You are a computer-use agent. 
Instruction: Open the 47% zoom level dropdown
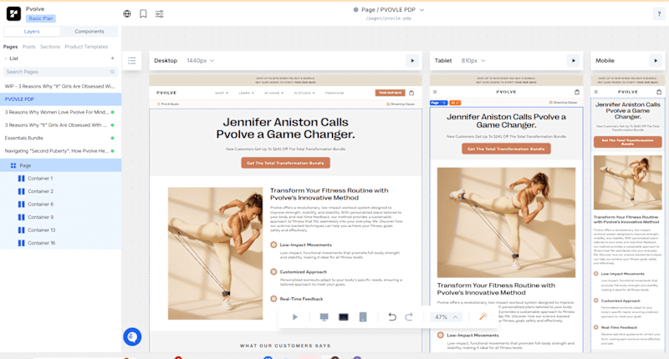(x=446, y=317)
